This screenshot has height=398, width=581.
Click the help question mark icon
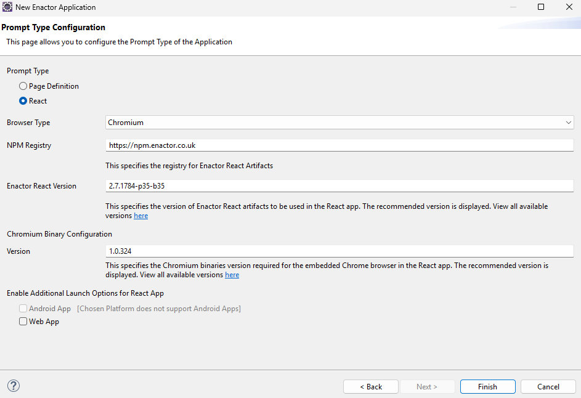[x=14, y=386]
